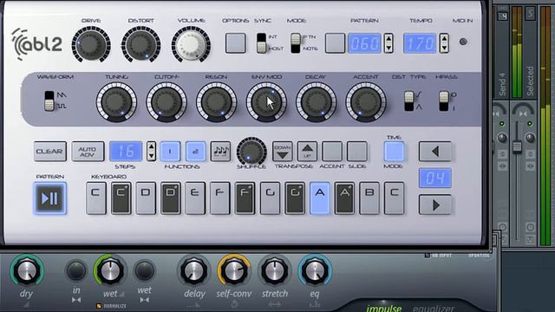
Task: Click the self-conv knob
Action: tap(234, 271)
